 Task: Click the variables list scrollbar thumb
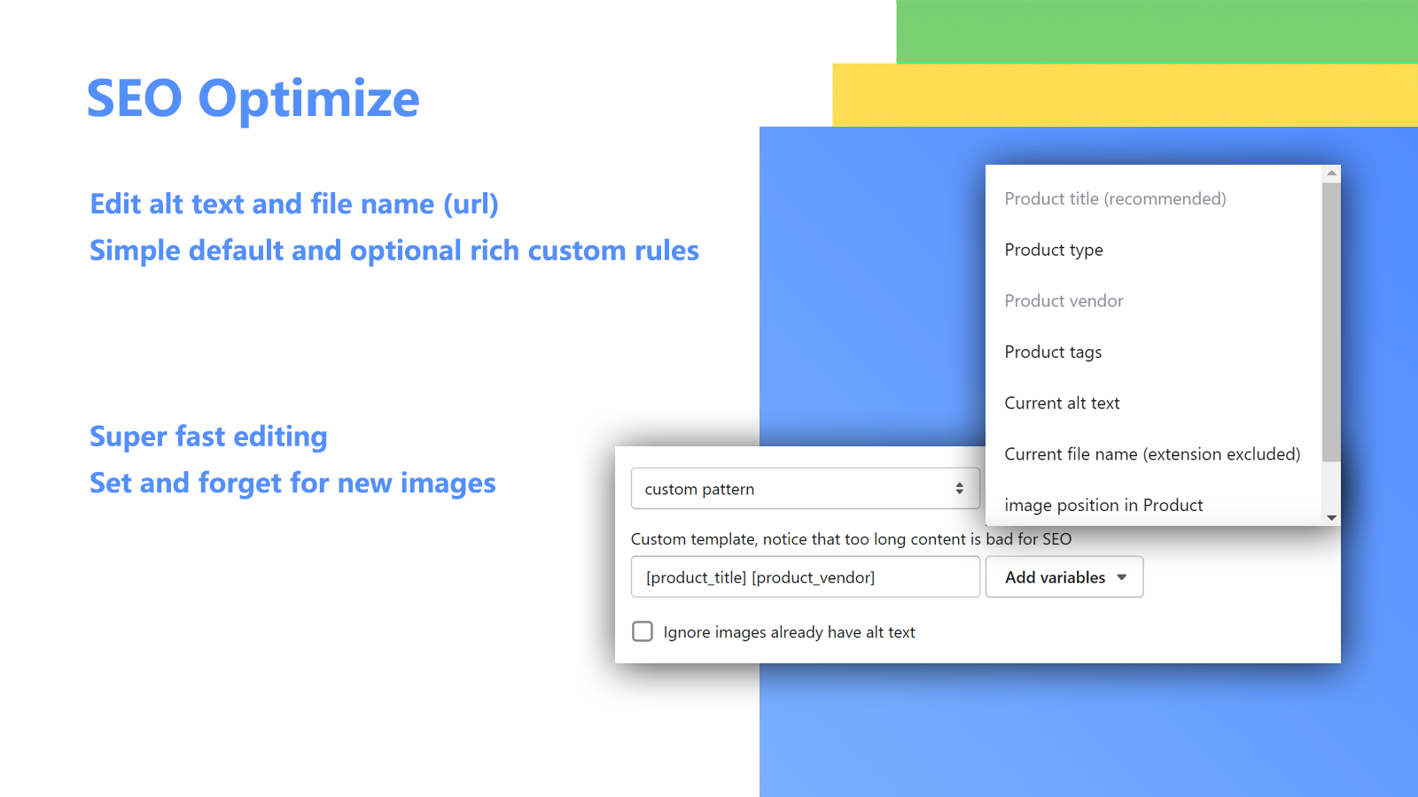[1331, 319]
